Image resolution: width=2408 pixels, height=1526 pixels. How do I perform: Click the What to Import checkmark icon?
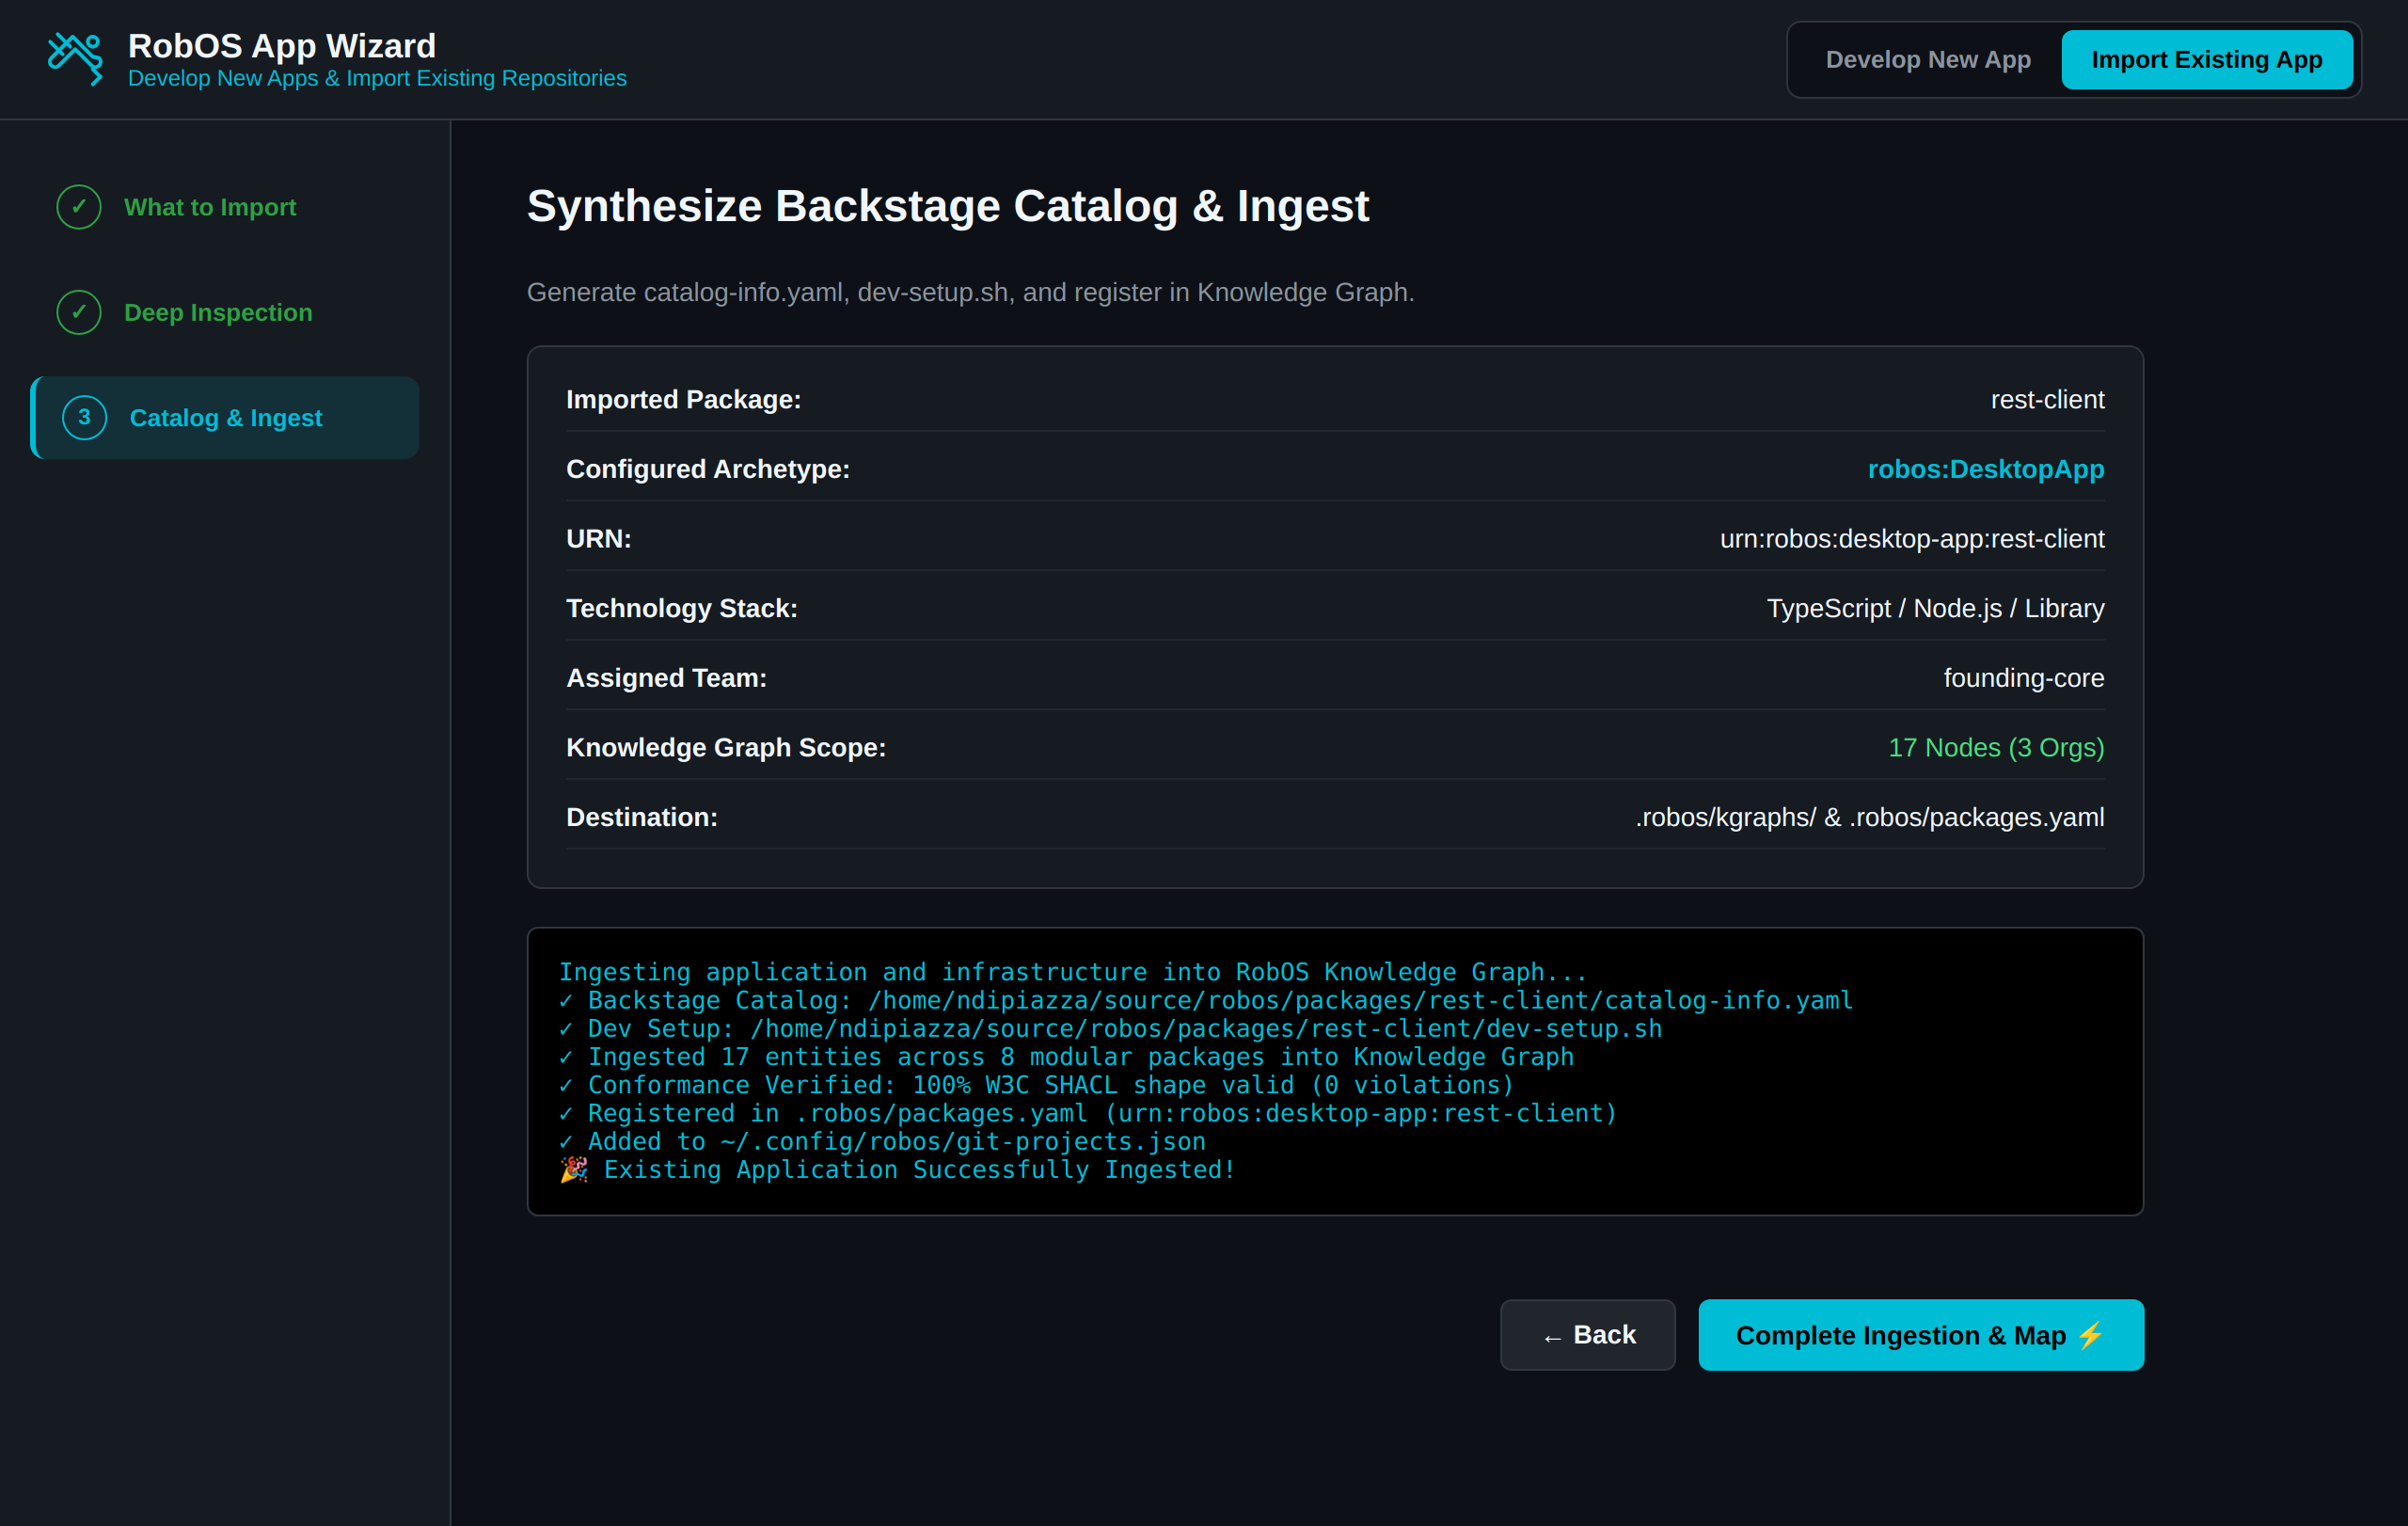(79, 207)
